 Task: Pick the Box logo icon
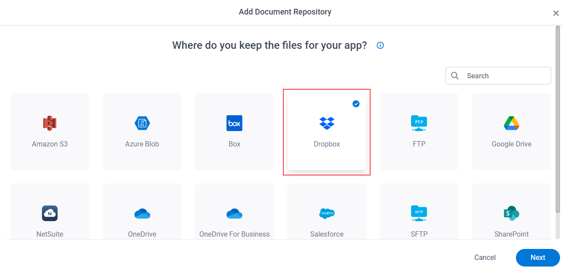(x=234, y=123)
